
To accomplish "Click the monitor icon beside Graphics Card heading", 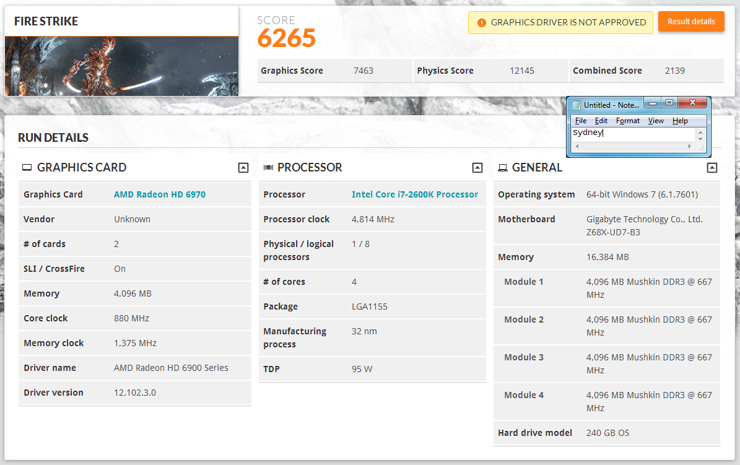I will [27, 168].
